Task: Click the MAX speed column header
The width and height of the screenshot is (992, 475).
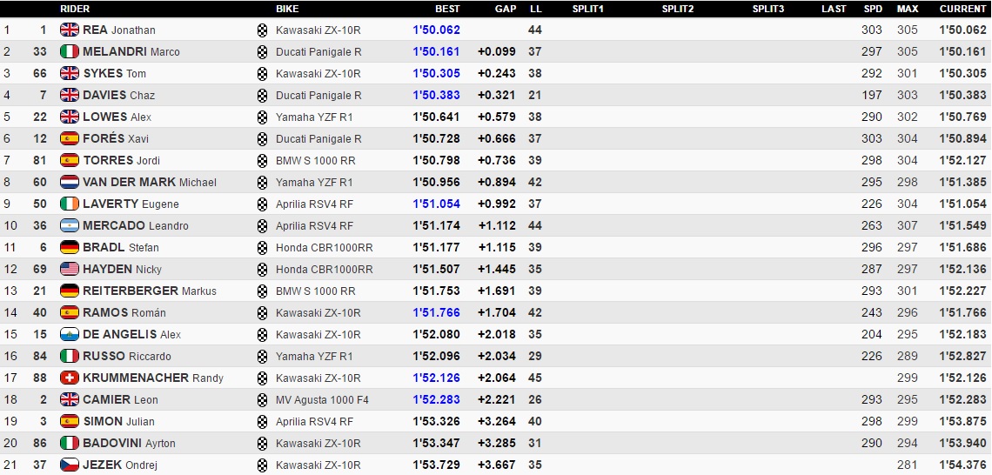Action: point(908,9)
